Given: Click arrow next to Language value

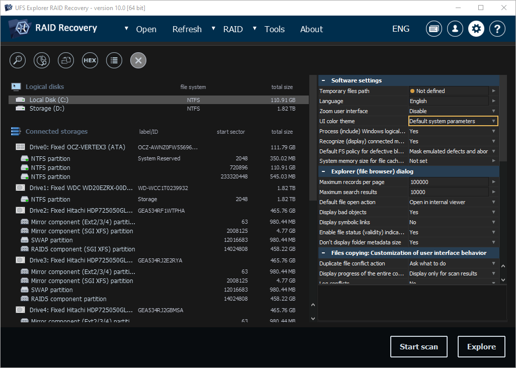Looking at the screenshot, I should (x=494, y=101).
